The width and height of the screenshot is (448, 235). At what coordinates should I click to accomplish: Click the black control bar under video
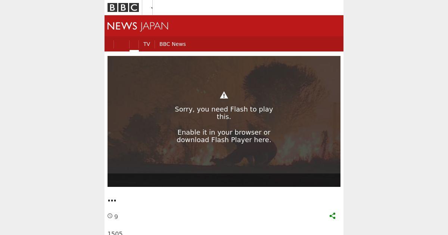[x=224, y=180]
